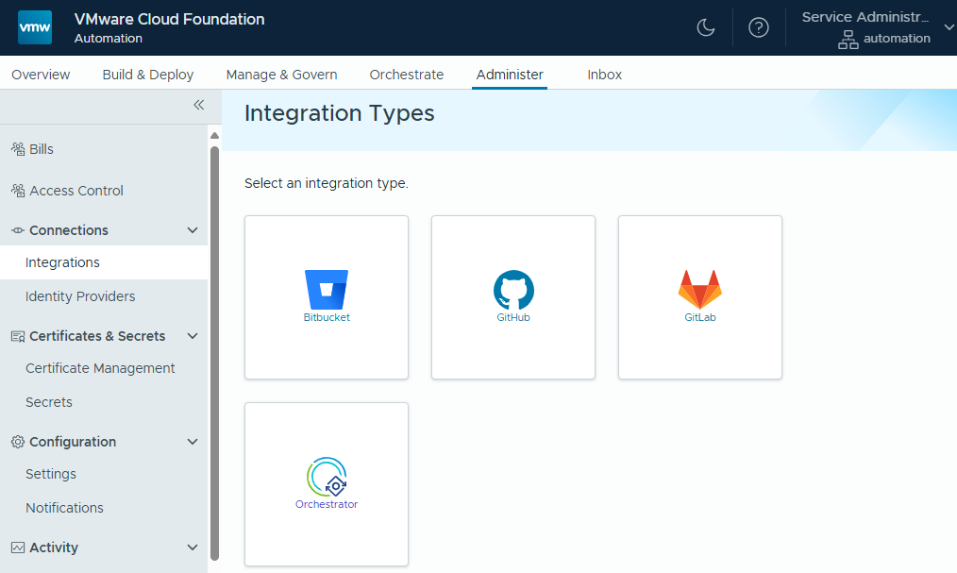Click the sidebar vertical scrollbar thumb

[x=214, y=353]
